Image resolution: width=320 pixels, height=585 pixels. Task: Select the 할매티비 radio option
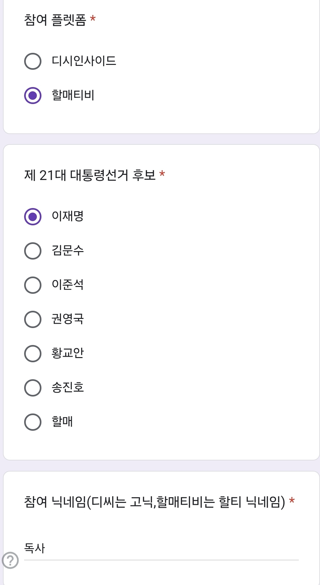coord(33,96)
